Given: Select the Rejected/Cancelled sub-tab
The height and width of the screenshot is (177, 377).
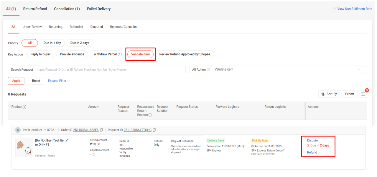Looking at the screenshot, I should pos(124,27).
